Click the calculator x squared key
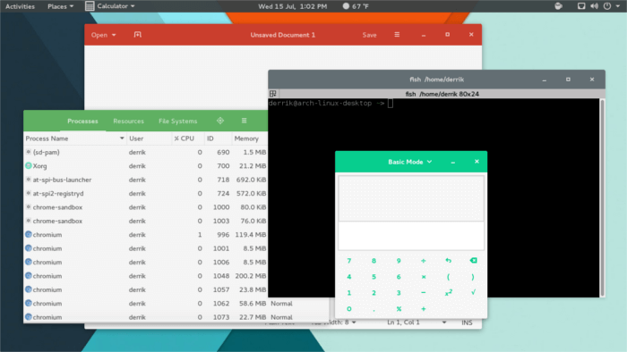627x352 pixels. [x=448, y=293]
